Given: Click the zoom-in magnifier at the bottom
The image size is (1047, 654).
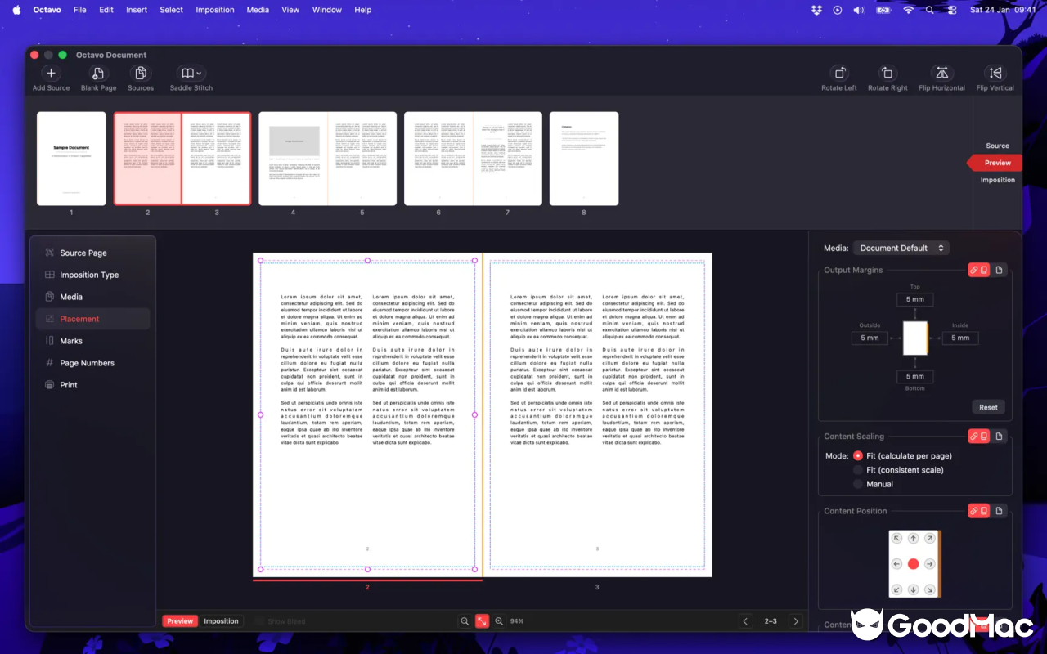Looking at the screenshot, I should tap(498, 620).
